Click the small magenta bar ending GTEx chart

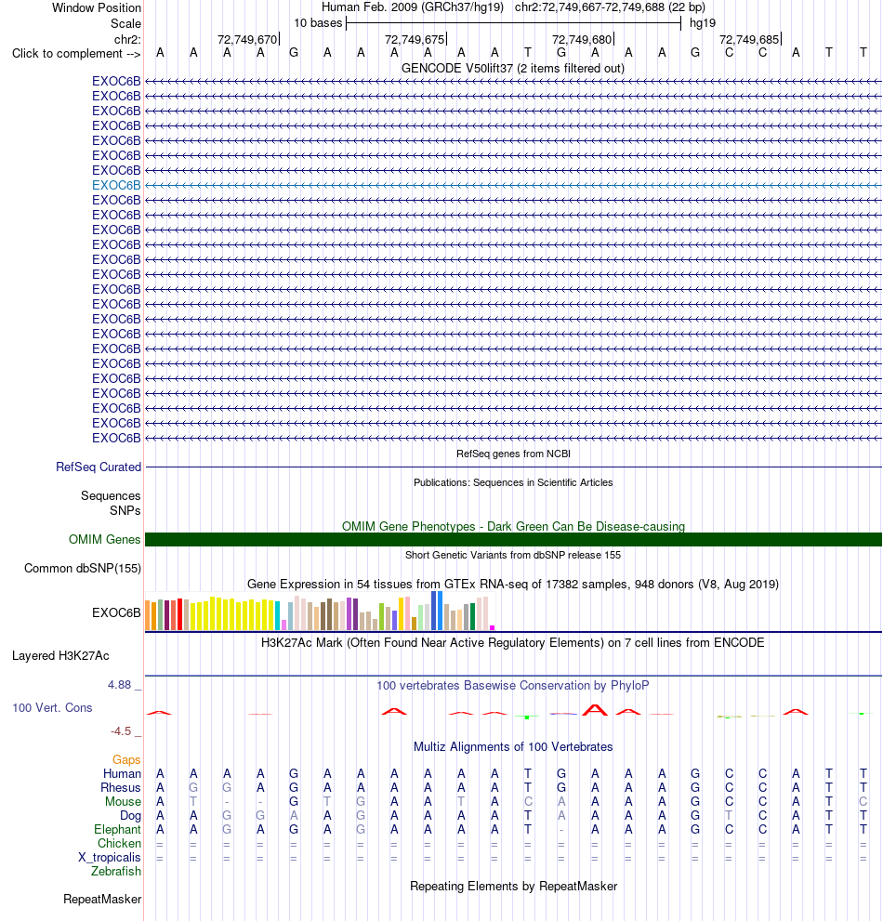pyautogui.click(x=493, y=628)
